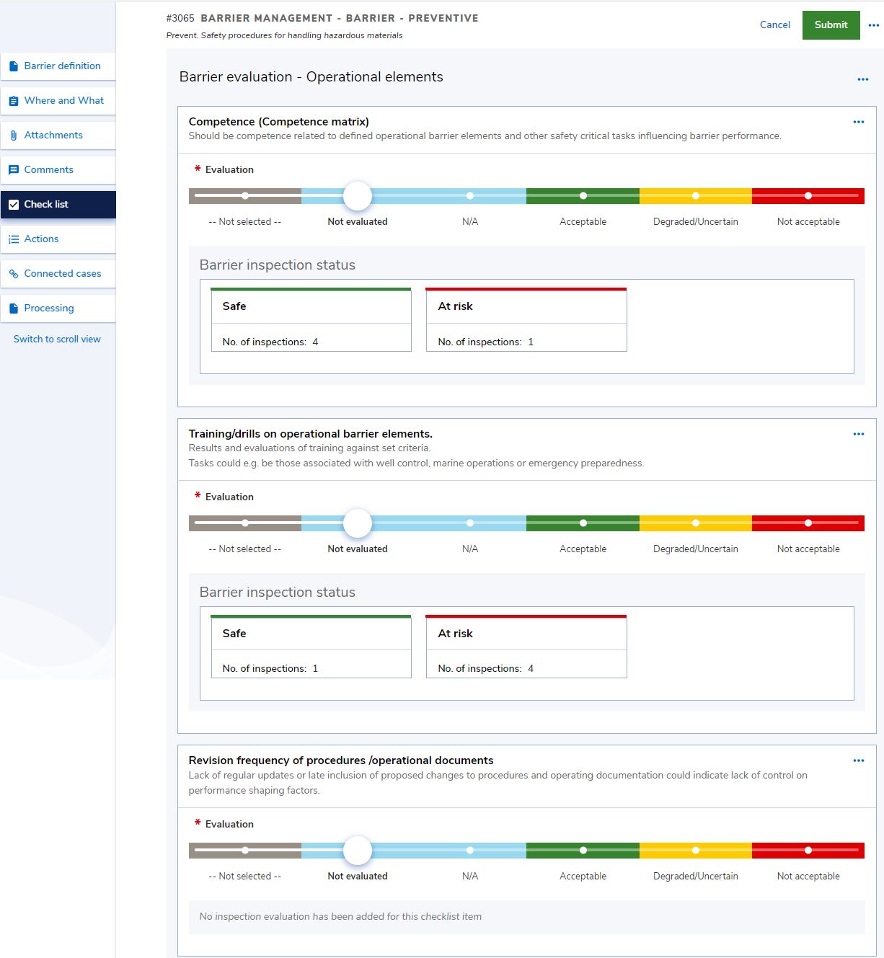This screenshot has width=884, height=958.
Task: Submit the barrier evaluation
Action: (x=831, y=25)
